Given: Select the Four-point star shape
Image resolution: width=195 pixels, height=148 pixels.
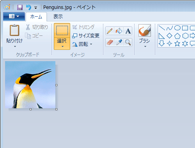Looking at the screenshot, I should click(169, 44).
